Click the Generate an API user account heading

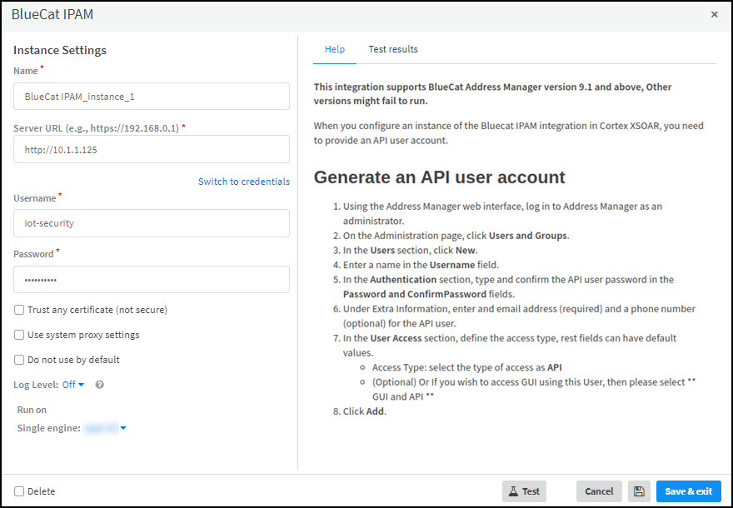point(439,177)
